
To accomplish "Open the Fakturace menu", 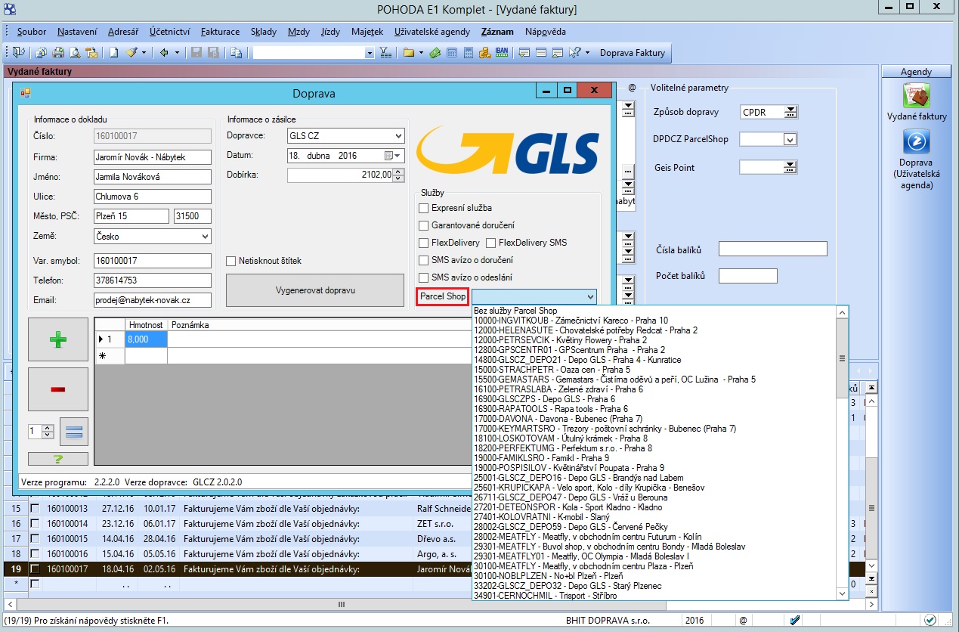I will tap(221, 32).
